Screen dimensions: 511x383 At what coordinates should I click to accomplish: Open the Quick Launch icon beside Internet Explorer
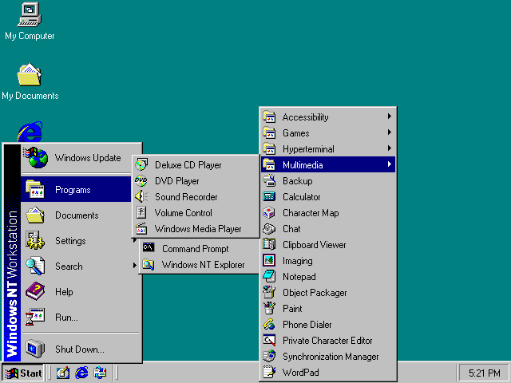point(100,373)
